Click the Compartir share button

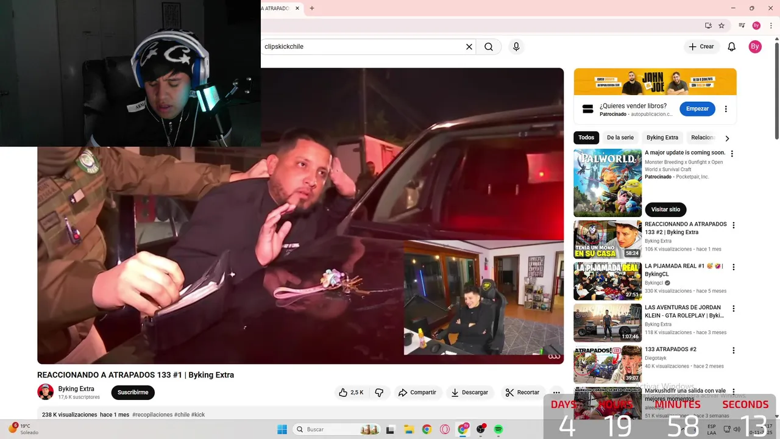coord(417,393)
